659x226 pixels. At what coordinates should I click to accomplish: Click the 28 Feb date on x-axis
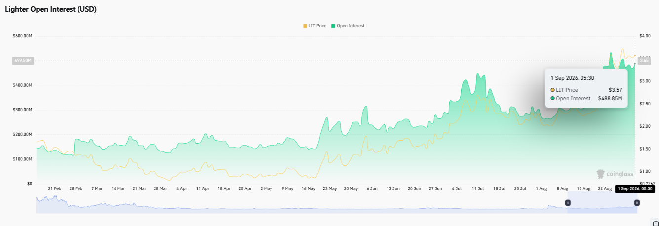pos(76,188)
